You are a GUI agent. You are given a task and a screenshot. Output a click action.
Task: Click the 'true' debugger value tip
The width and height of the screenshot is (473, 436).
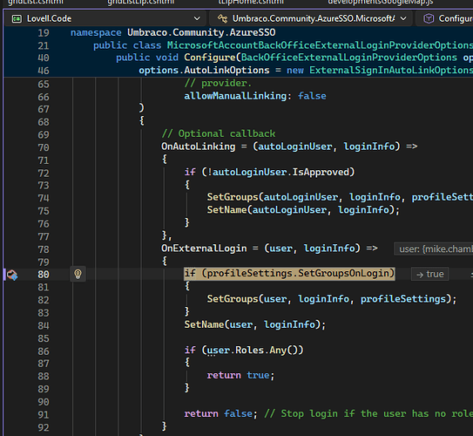click(429, 274)
